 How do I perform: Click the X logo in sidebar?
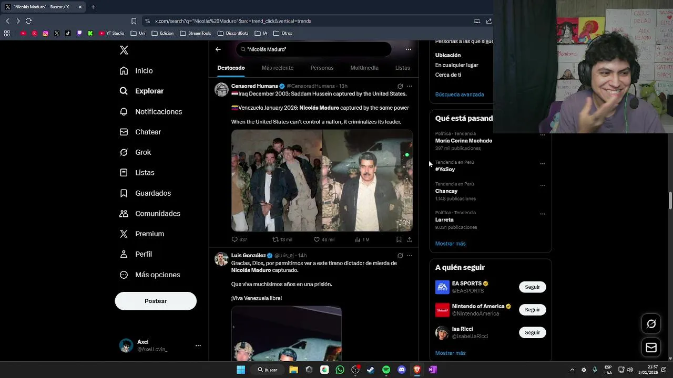(124, 50)
